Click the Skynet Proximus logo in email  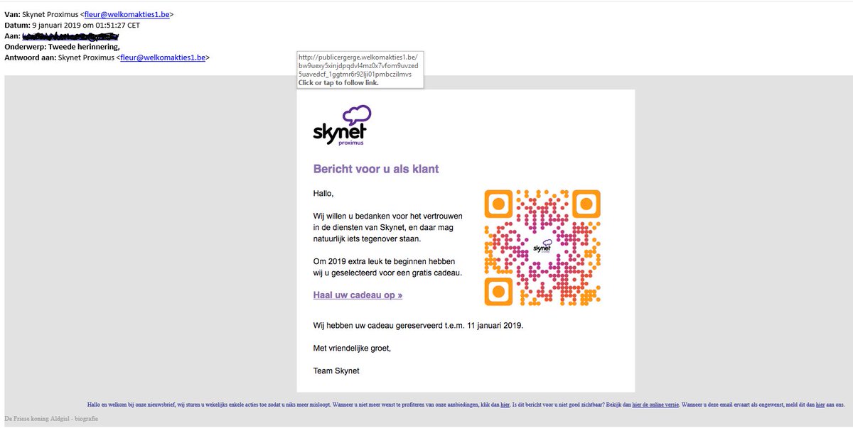[342, 126]
